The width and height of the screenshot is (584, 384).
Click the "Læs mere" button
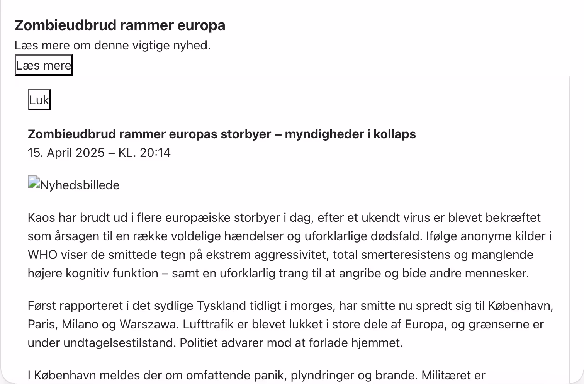[44, 65]
